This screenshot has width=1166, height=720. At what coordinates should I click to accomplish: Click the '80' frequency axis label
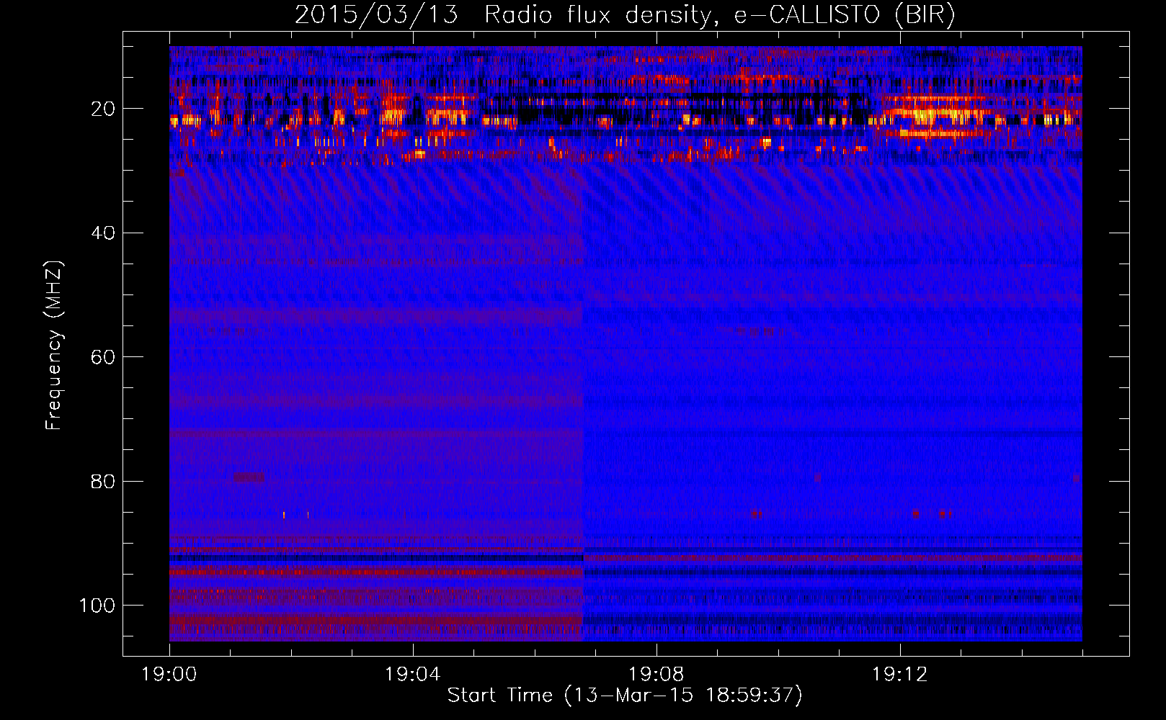[104, 482]
